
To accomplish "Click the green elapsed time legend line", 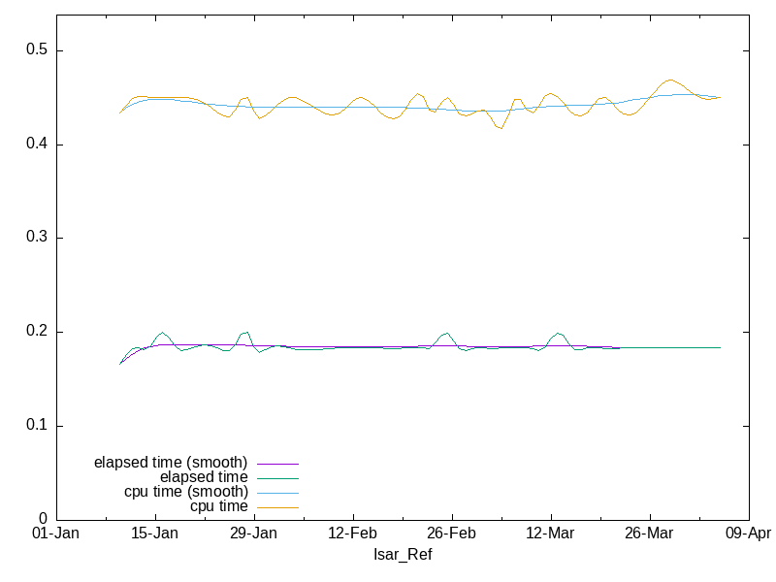I will tap(276, 478).
